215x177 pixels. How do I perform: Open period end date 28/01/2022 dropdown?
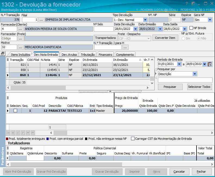pyautogui.click(x=204, y=64)
